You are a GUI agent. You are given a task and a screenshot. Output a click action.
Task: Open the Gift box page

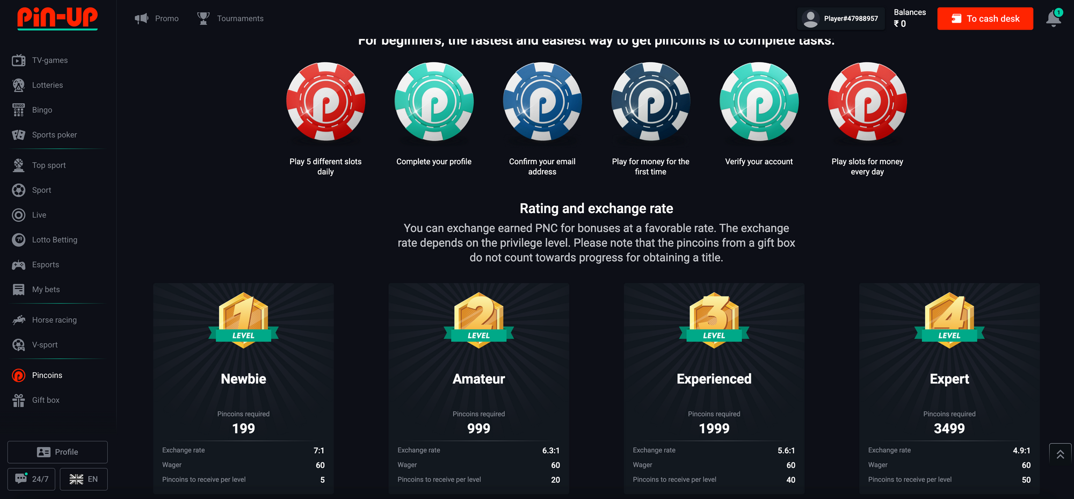(x=46, y=400)
